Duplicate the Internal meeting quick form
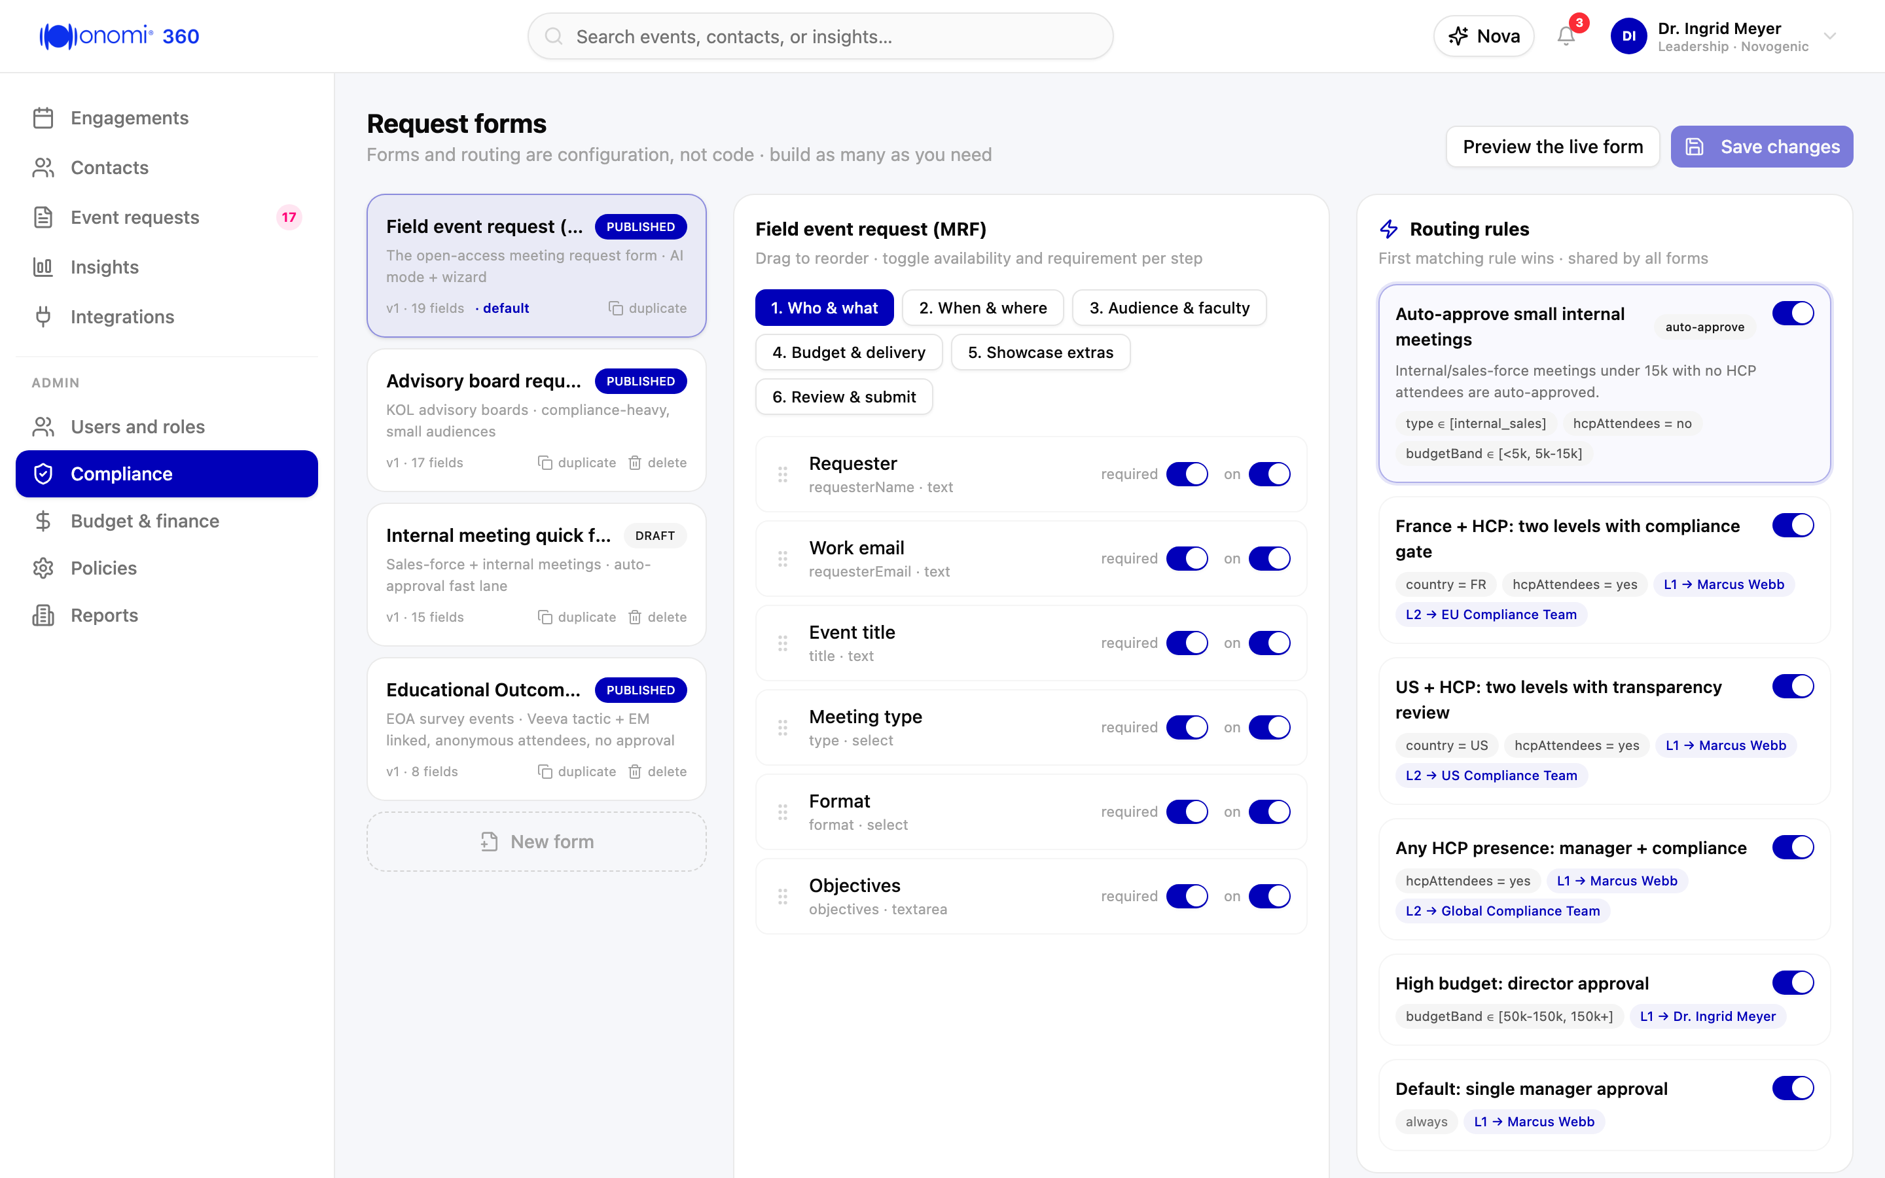1885x1178 pixels. coord(577,617)
